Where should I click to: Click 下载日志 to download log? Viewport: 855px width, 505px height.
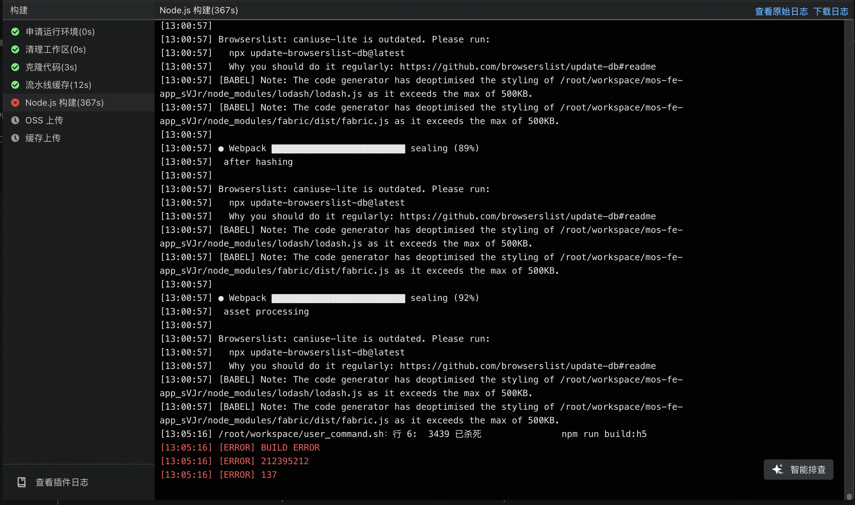(x=831, y=11)
